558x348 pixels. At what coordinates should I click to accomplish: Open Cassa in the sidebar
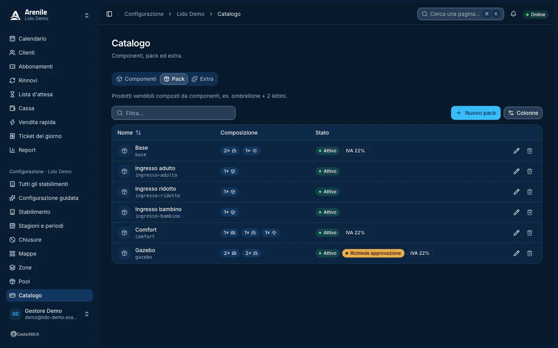[x=50, y=108]
